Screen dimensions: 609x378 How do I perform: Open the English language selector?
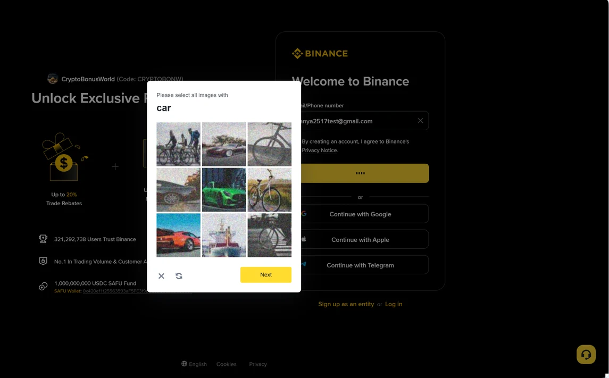coord(194,364)
